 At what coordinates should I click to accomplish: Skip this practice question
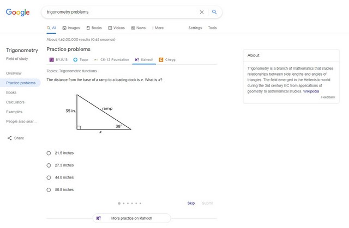coord(191,204)
